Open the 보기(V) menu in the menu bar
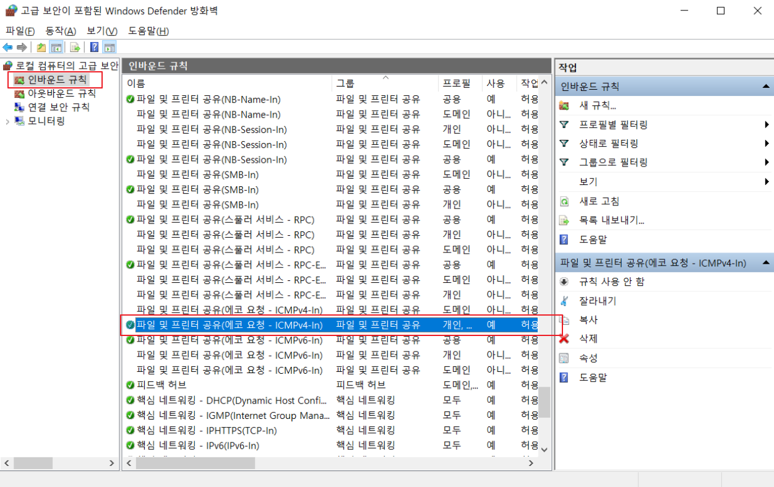Screen dimensions: 774x487 click(x=102, y=31)
